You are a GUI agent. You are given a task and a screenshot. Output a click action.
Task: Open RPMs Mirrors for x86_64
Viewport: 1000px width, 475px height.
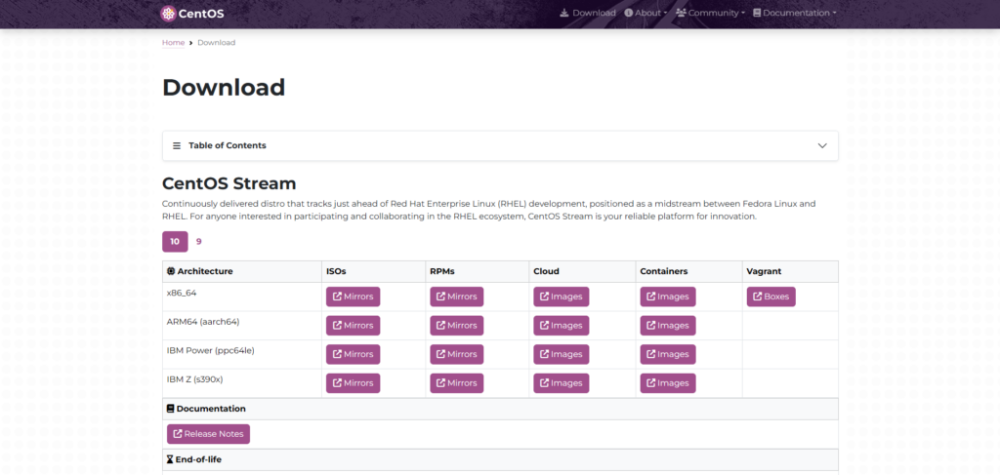coord(457,297)
